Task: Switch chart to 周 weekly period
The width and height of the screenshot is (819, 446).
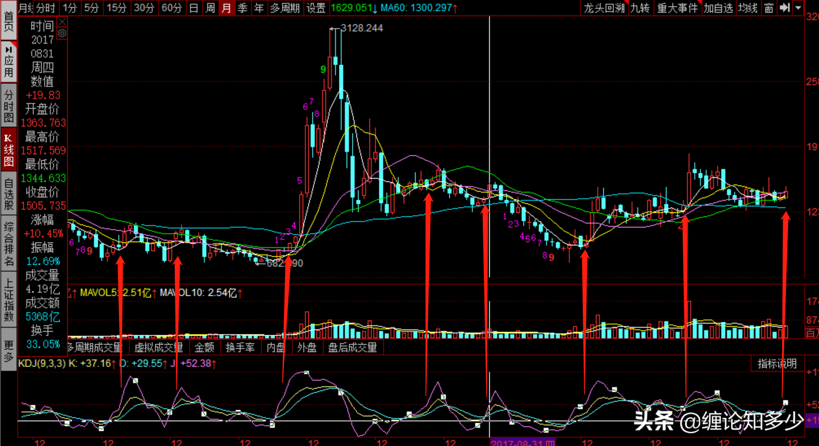Action: point(210,8)
